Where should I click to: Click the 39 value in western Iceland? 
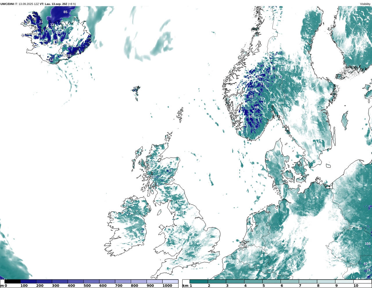pyautogui.click(x=40, y=36)
